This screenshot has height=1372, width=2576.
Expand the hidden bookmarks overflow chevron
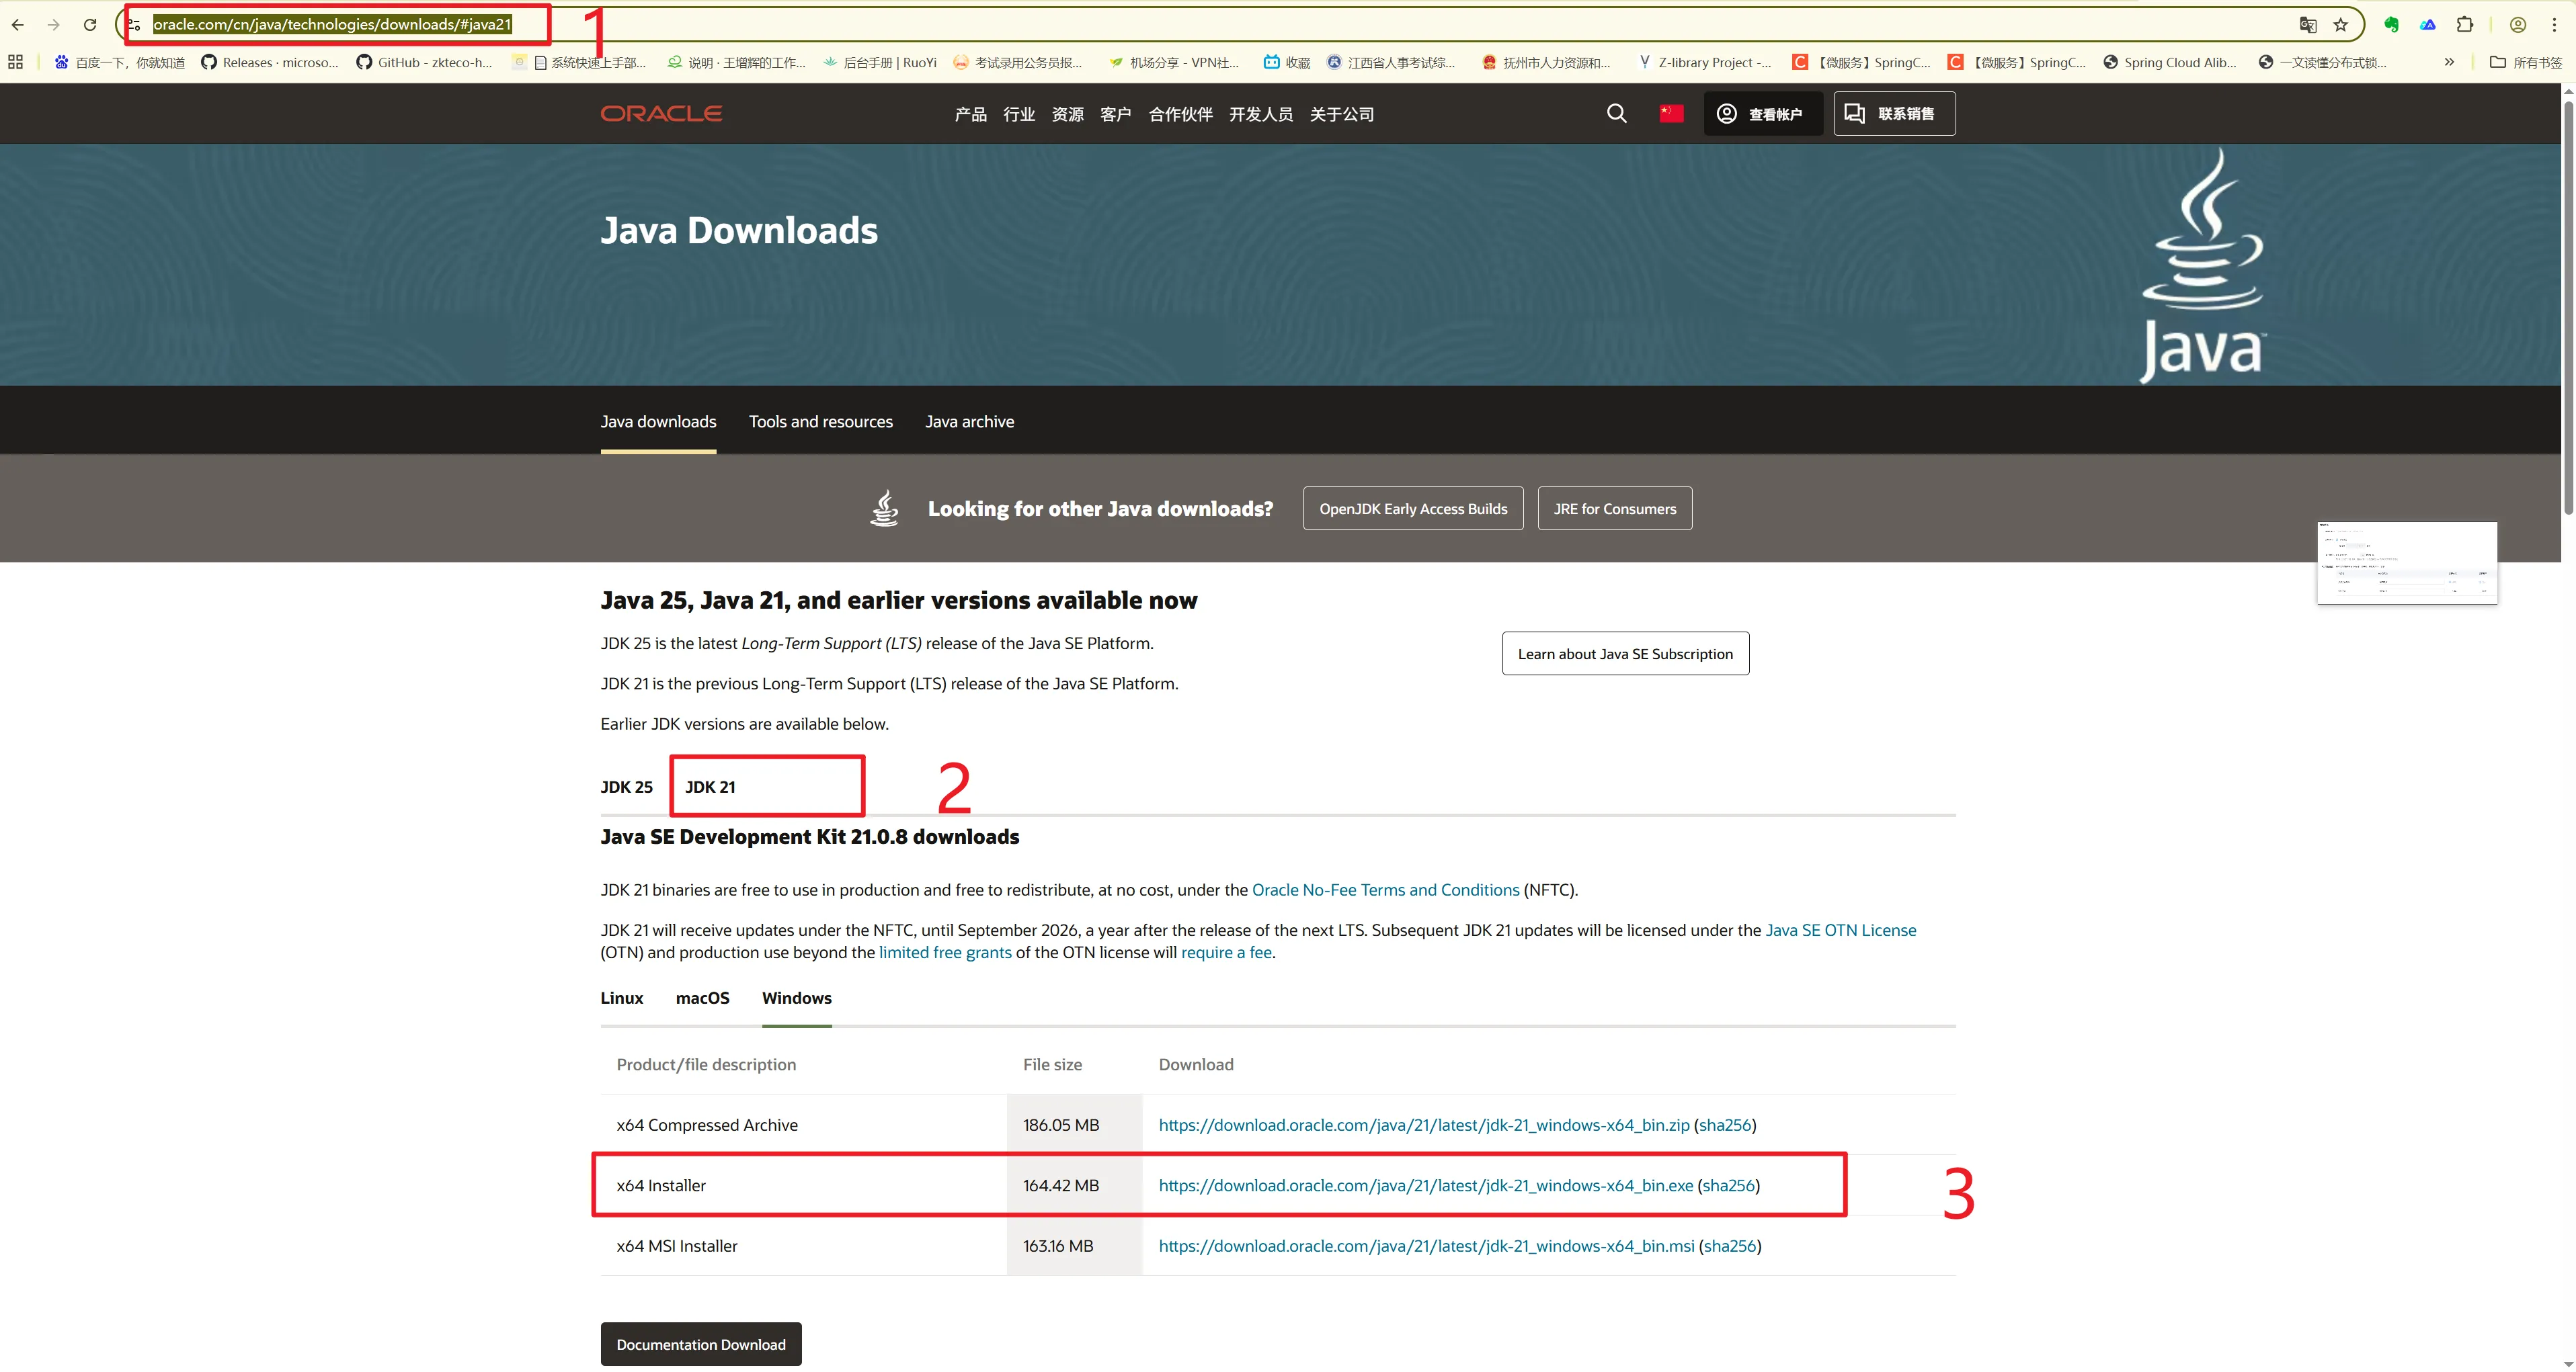click(x=2449, y=62)
